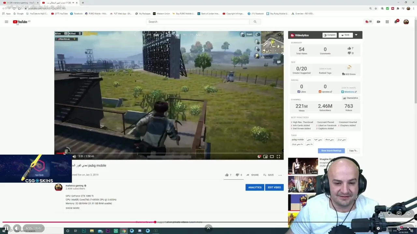Open the Channelytics button

351,98
